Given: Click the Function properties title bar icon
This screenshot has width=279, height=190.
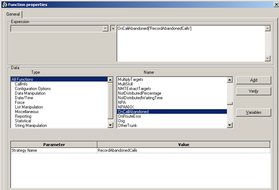Looking at the screenshot, I should click(5, 5).
